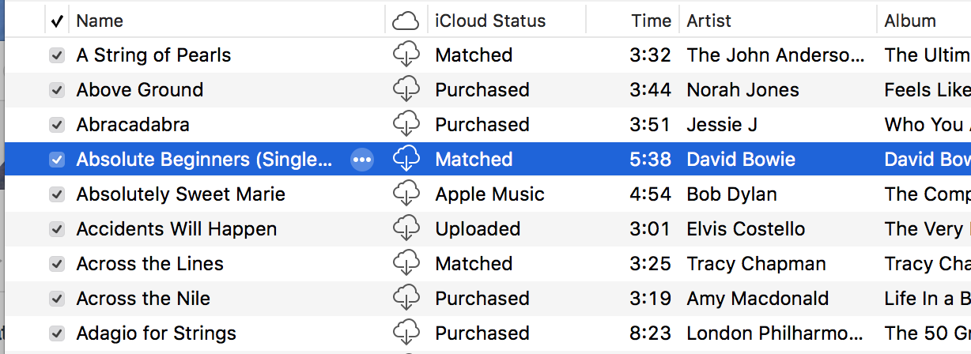971x354 pixels.
Task: Click the checkmark column header
Action: point(57,21)
